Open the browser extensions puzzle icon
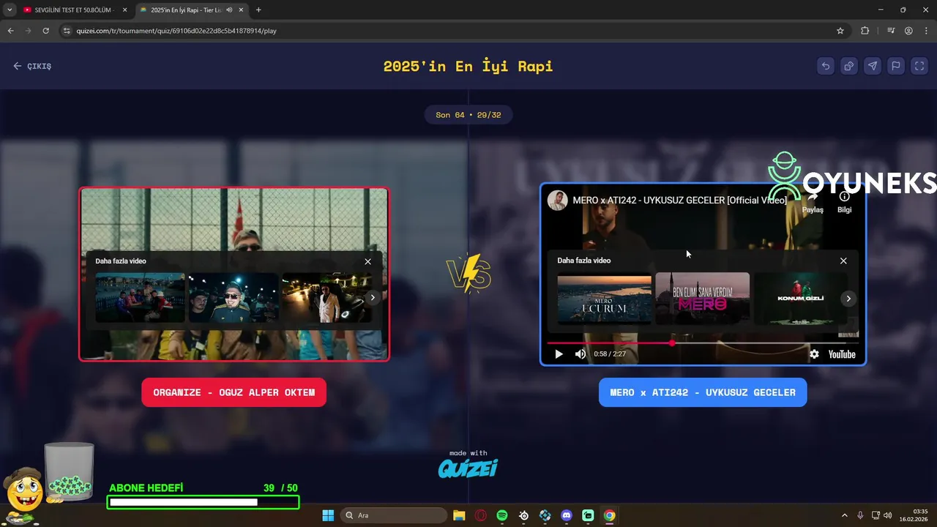Image resolution: width=937 pixels, height=527 pixels. pyautogui.click(x=865, y=31)
